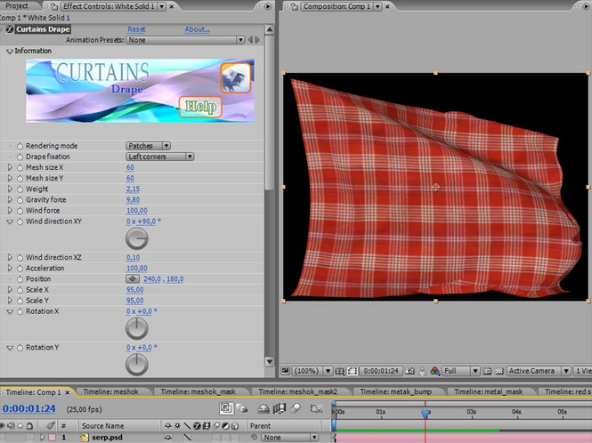Screen dimensions: 592x443
Task: Toggle stopwatch for Acceleration
Action: point(20,269)
